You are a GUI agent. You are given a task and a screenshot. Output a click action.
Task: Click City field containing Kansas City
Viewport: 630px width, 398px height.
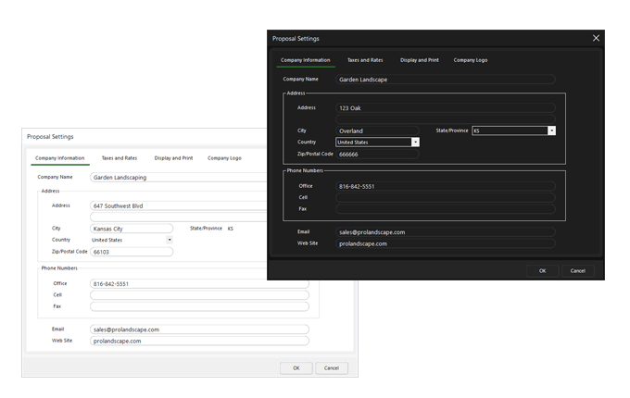tap(132, 228)
